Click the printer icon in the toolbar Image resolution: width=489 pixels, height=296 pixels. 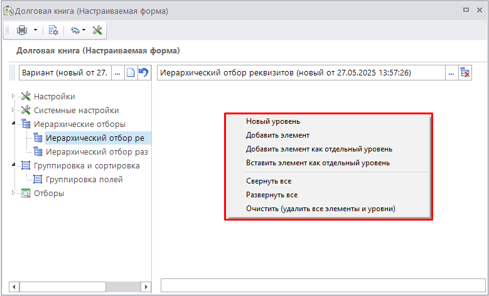click(x=22, y=30)
